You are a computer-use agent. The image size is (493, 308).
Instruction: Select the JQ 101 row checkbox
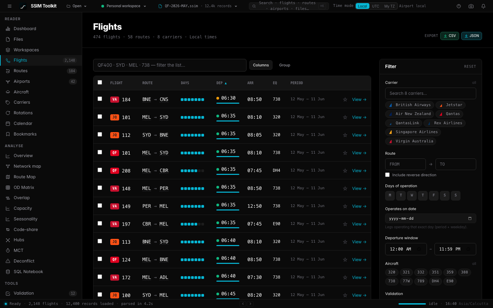(x=100, y=116)
